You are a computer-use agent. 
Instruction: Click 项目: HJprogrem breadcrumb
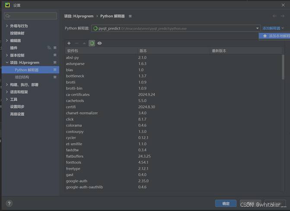[x=79, y=16]
